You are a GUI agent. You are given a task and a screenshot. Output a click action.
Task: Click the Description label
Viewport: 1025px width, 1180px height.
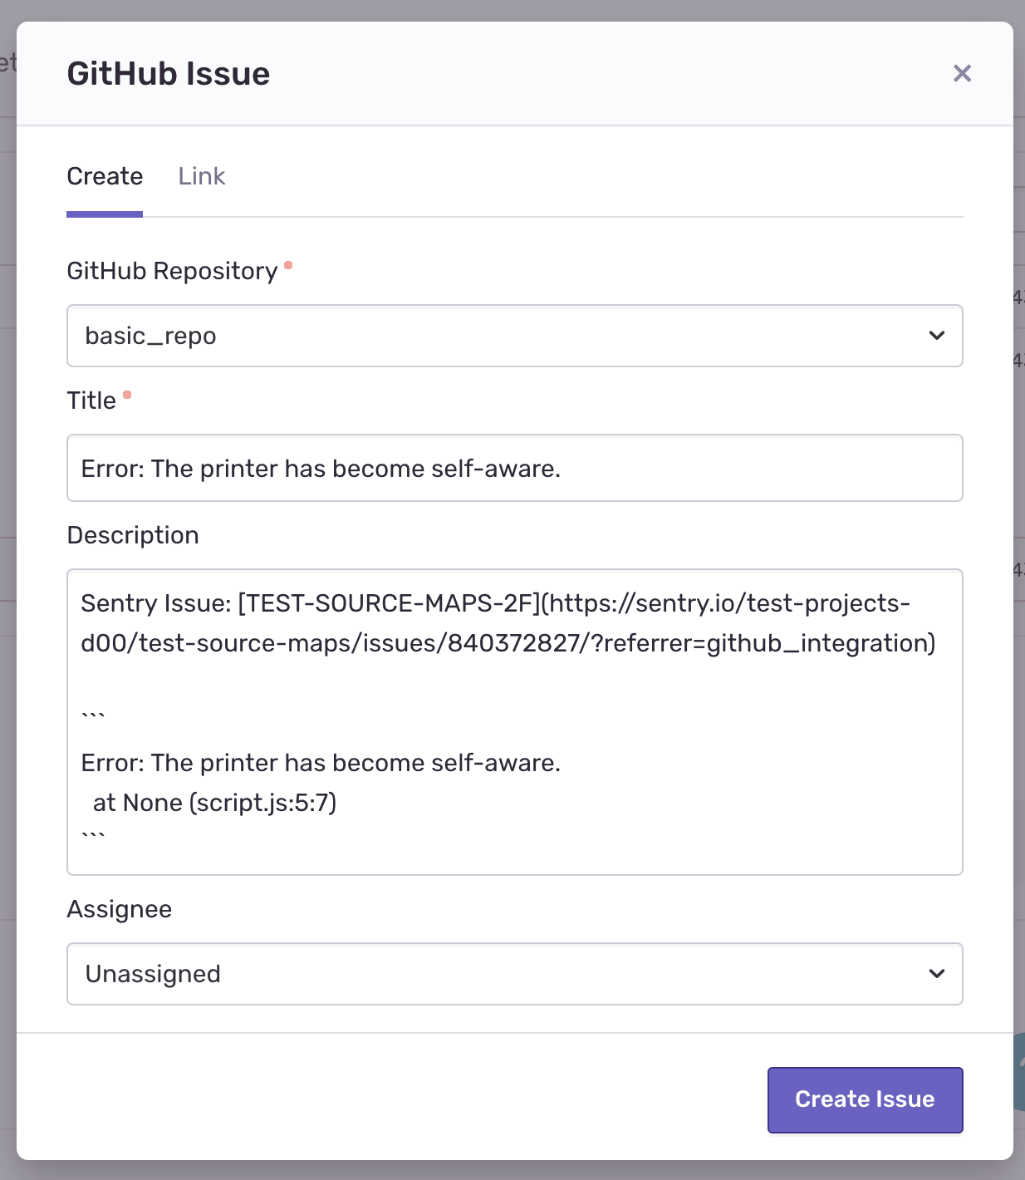(133, 535)
